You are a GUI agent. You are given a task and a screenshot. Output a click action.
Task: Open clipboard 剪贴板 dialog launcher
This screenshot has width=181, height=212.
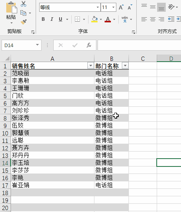[33, 32]
